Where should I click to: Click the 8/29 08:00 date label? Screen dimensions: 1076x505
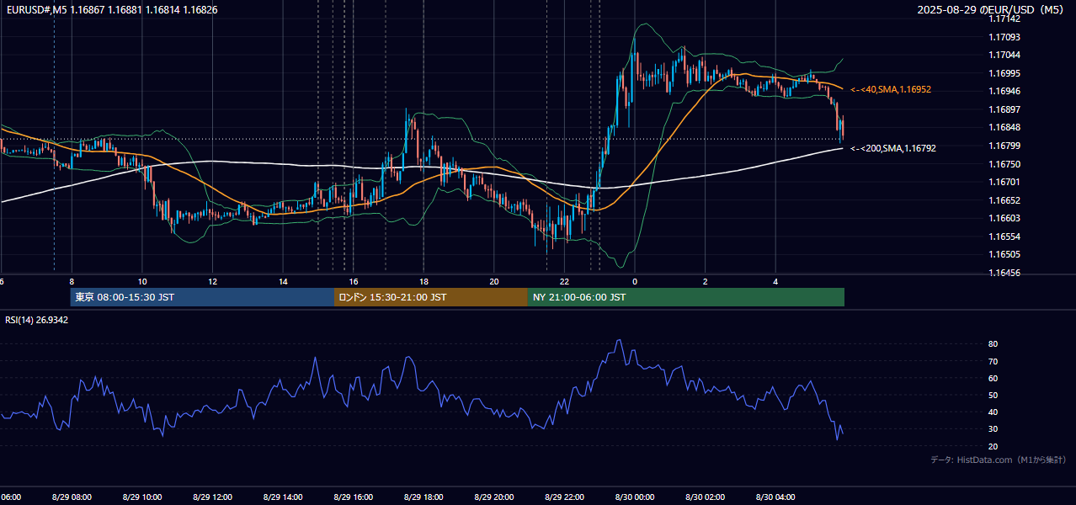[72, 497]
